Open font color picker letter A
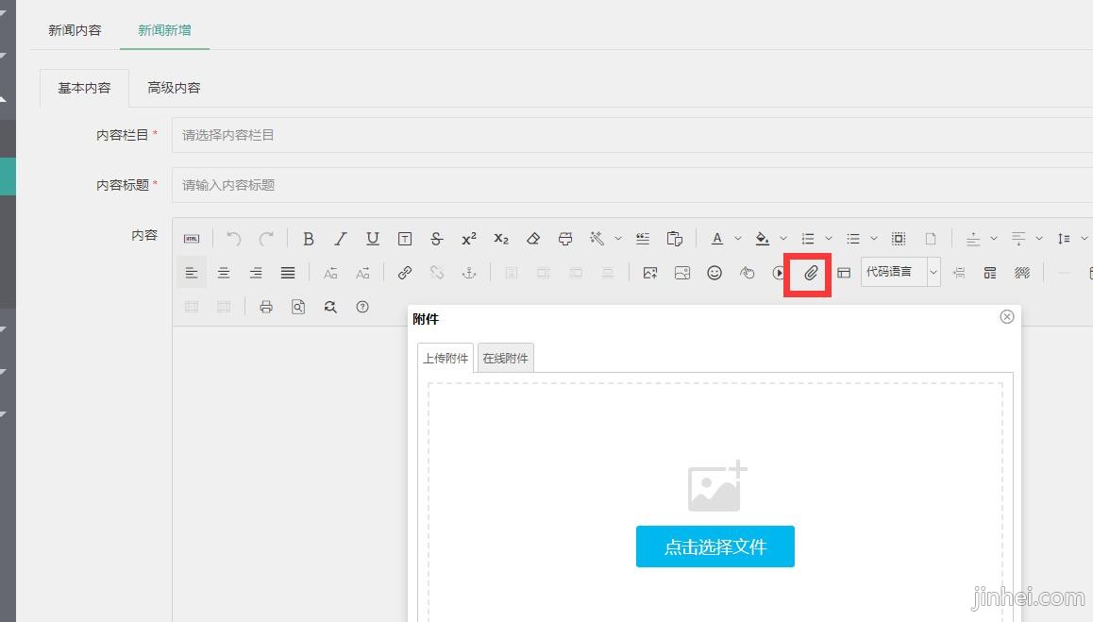Image resolution: width=1093 pixels, height=622 pixels. click(x=716, y=239)
